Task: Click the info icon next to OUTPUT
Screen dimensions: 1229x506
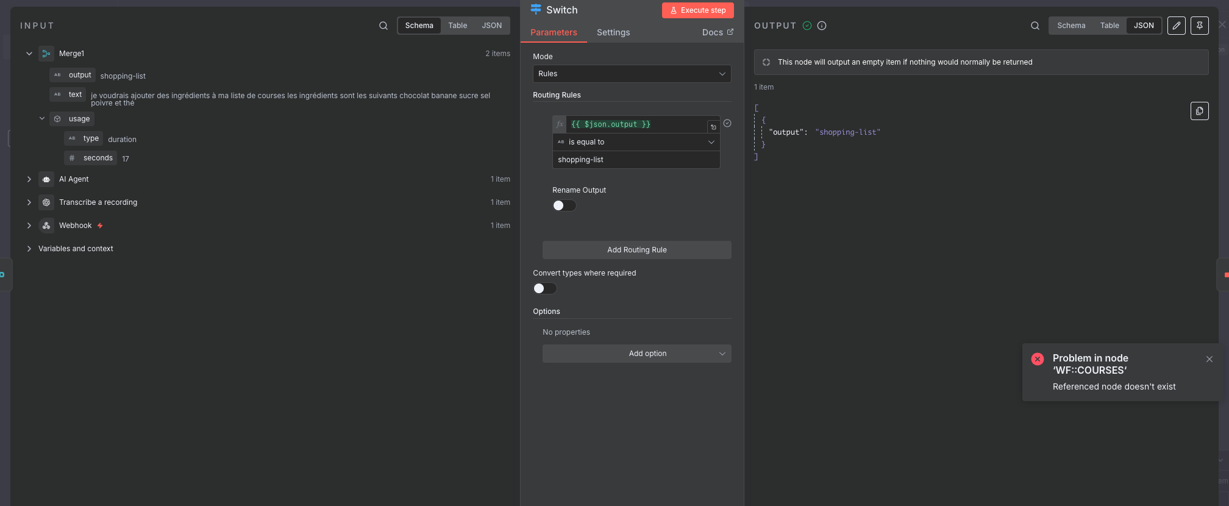Action: tap(822, 26)
